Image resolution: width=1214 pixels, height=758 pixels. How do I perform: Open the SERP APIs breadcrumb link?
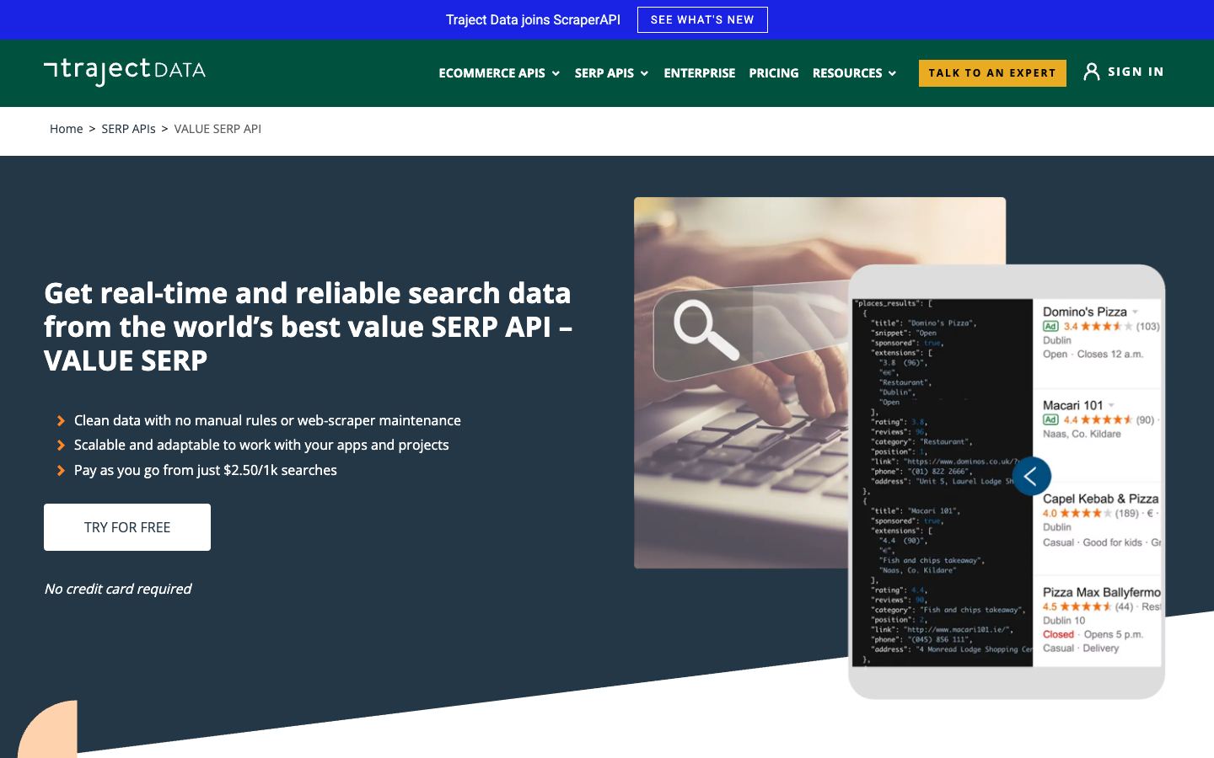[x=128, y=129]
